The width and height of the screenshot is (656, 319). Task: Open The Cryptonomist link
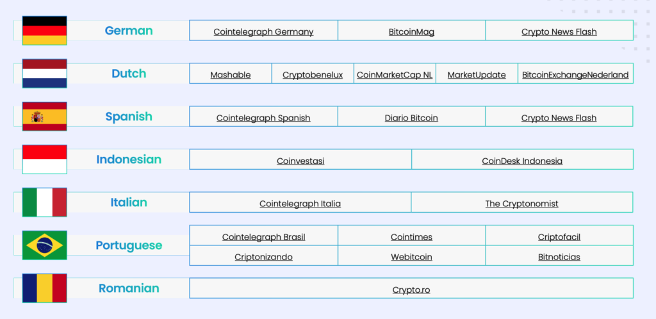(x=521, y=204)
